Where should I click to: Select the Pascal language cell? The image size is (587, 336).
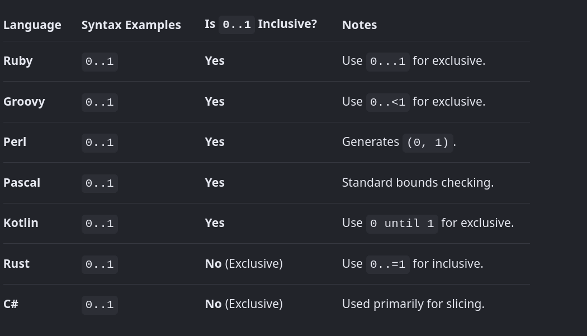pos(22,183)
